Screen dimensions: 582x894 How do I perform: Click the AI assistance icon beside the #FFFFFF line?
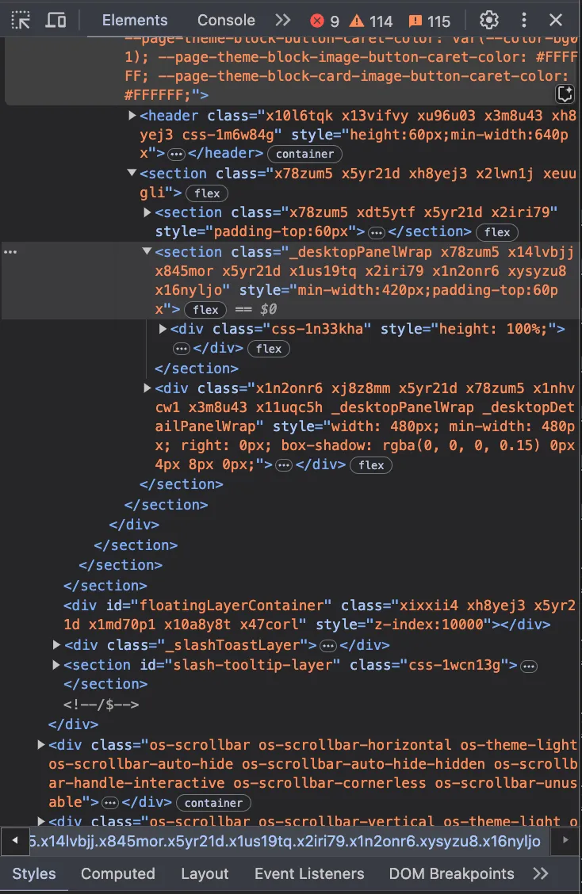pos(565,94)
